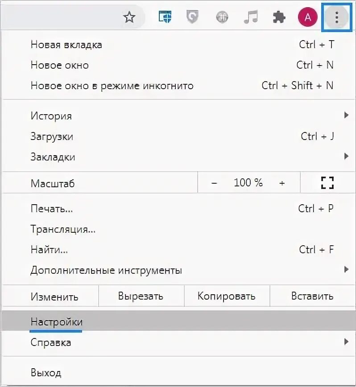Click the profile avatar with letter A
Screen dimensions: 356x387
click(x=307, y=17)
